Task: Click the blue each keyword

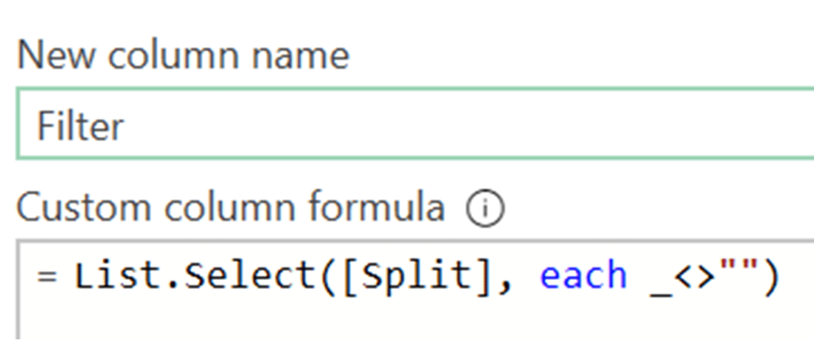Action: [583, 276]
